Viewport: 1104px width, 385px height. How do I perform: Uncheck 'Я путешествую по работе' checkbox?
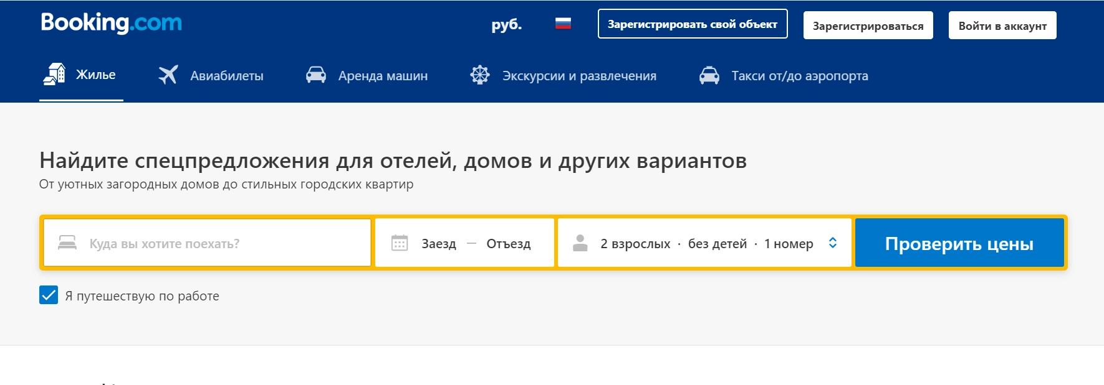pyautogui.click(x=49, y=295)
